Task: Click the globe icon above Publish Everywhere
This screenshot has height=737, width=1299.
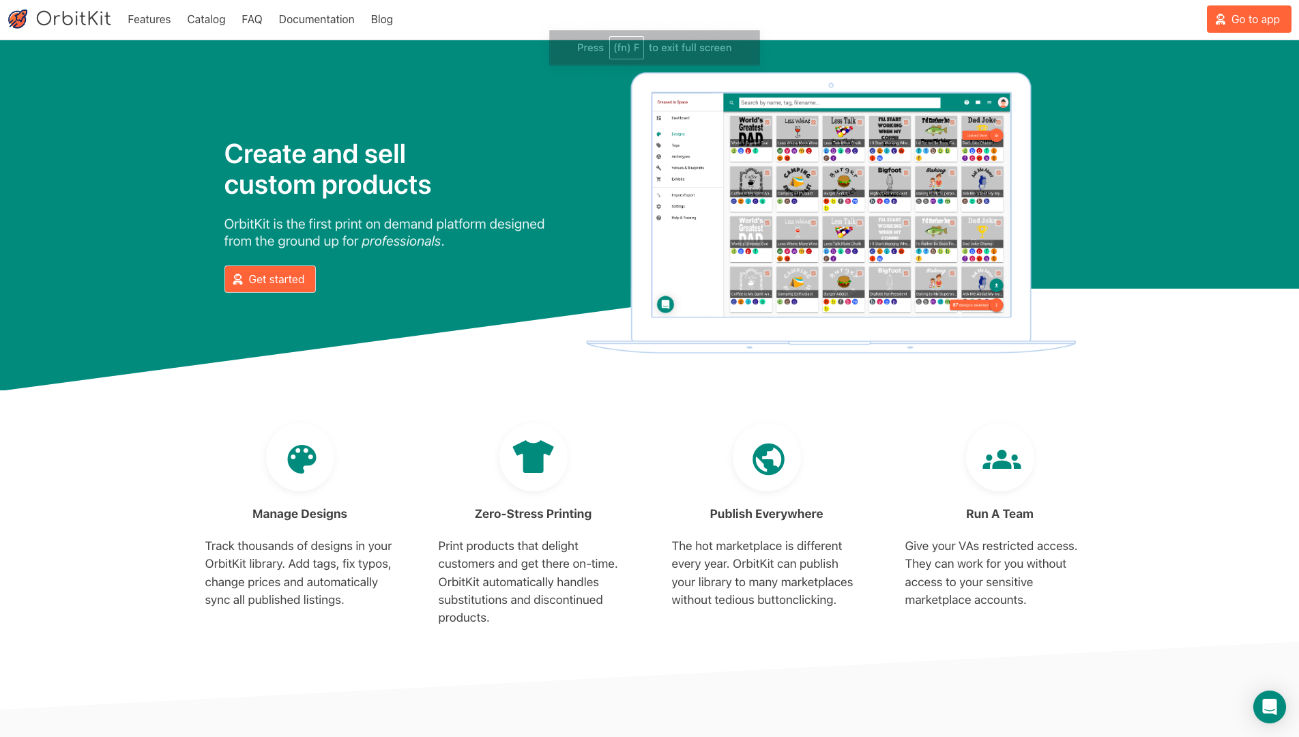Action: pos(768,459)
